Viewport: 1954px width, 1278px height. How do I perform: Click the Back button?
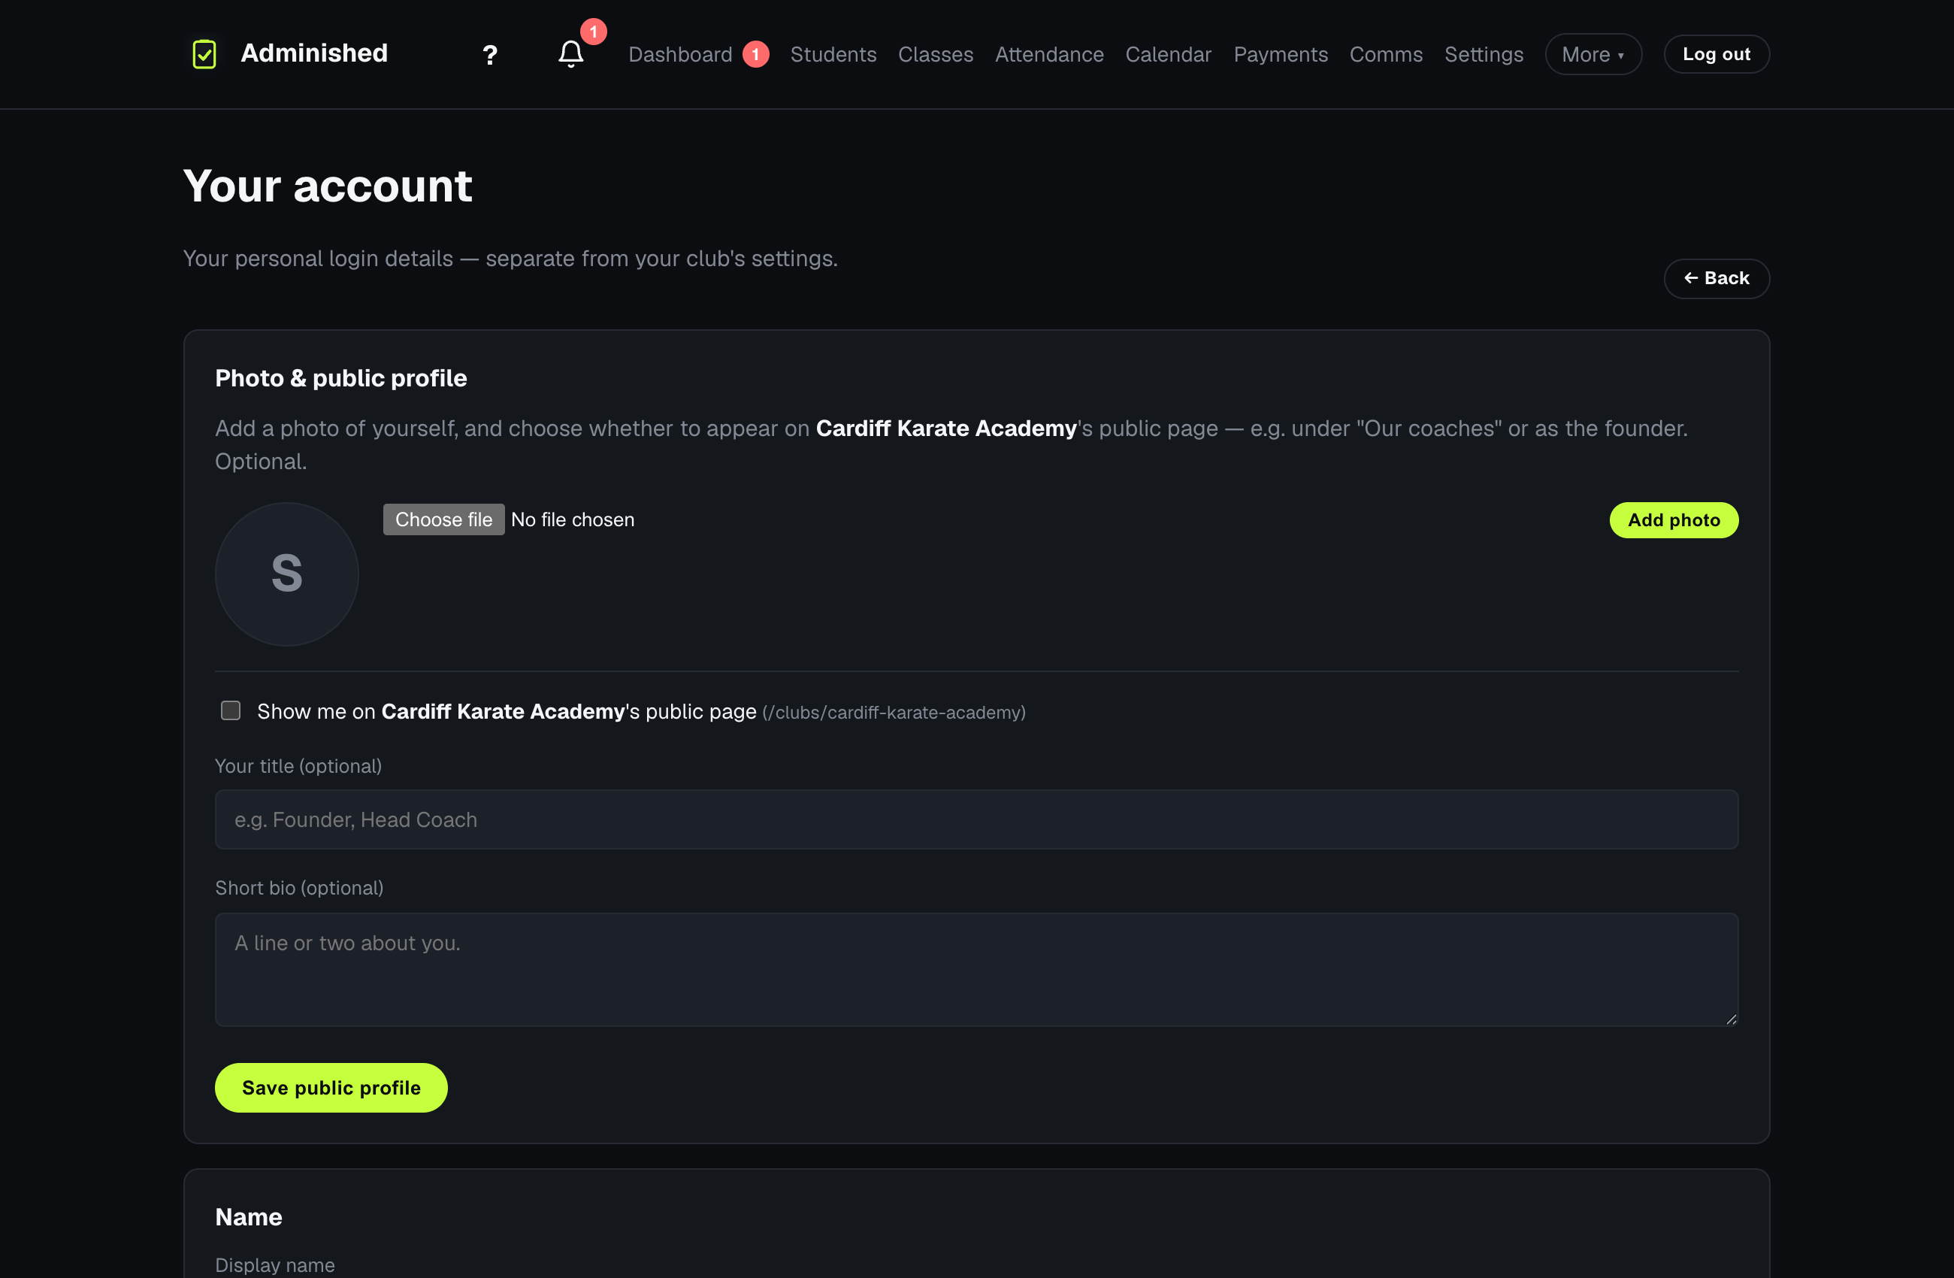1716,278
